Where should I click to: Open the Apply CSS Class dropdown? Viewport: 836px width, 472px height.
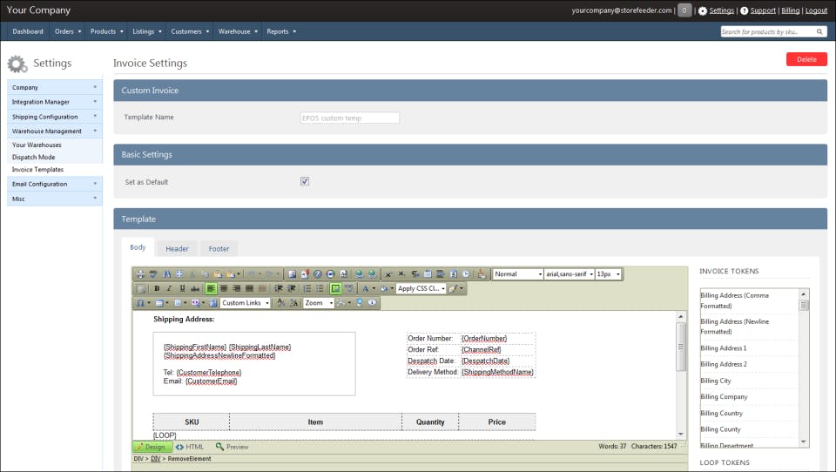pos(421,288)
